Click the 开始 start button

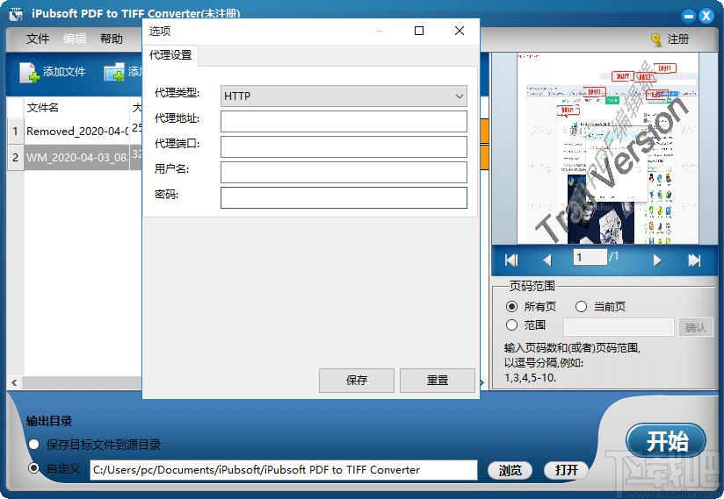click(x=666, y=441)
